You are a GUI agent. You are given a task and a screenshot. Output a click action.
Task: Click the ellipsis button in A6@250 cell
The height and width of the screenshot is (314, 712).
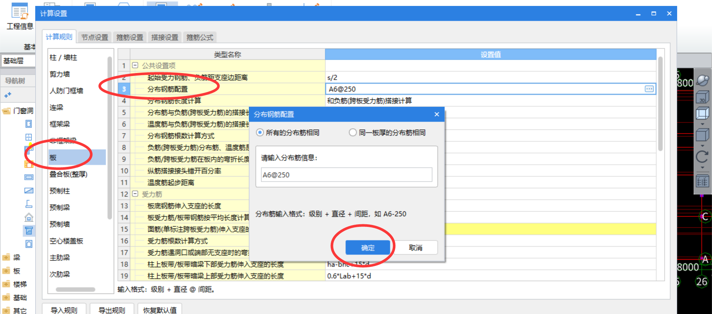coord(649,89)
